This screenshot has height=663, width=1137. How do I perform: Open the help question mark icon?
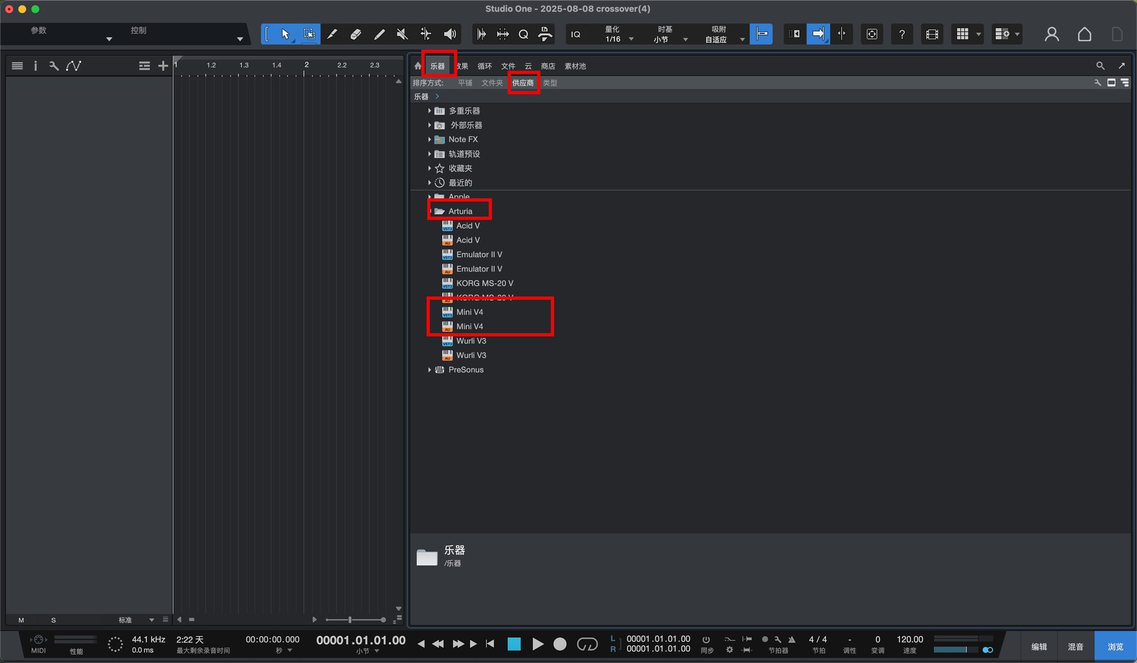pos(901,34)
